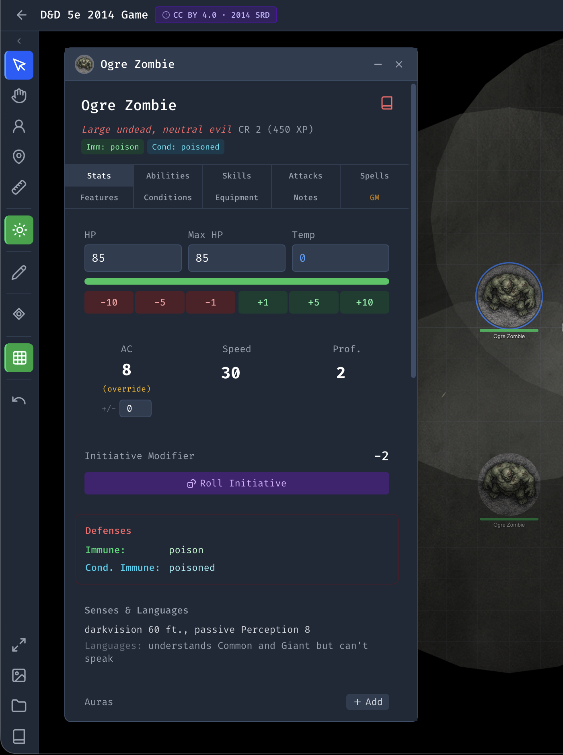Click the sheet's vertical scrollbar

tap(413, 231)
